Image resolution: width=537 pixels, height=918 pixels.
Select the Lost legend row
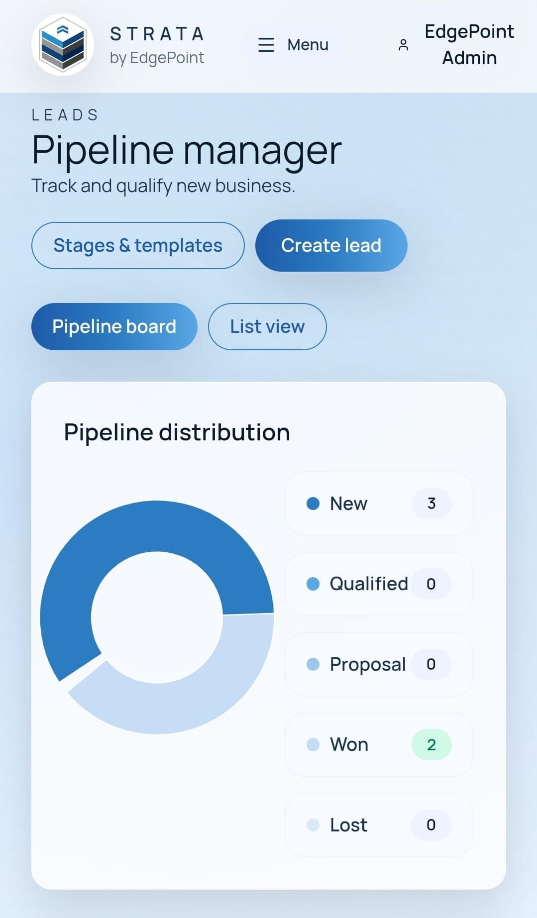click(379, 825)
